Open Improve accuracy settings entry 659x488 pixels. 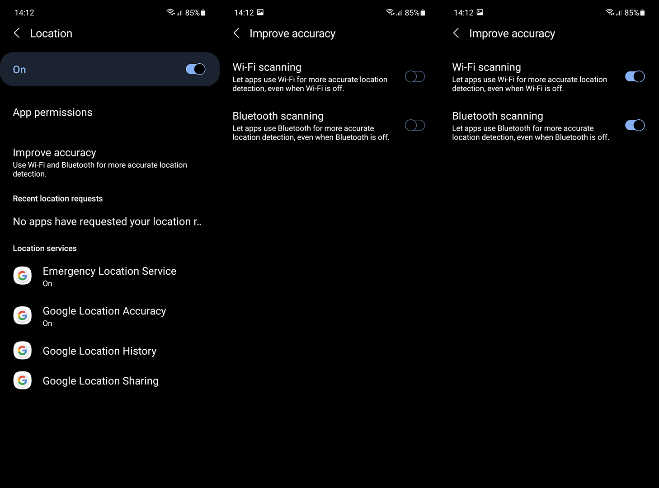[110, 162]
